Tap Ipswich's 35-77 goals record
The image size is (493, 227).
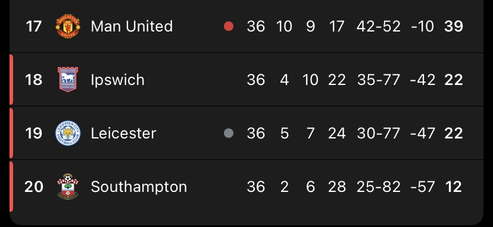379,80
